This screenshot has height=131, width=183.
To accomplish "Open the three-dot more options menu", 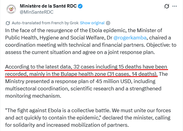I will click(x=174, y=6).
